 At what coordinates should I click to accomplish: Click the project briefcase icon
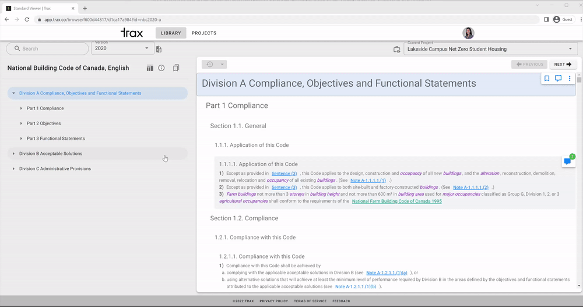click(396, 50)
